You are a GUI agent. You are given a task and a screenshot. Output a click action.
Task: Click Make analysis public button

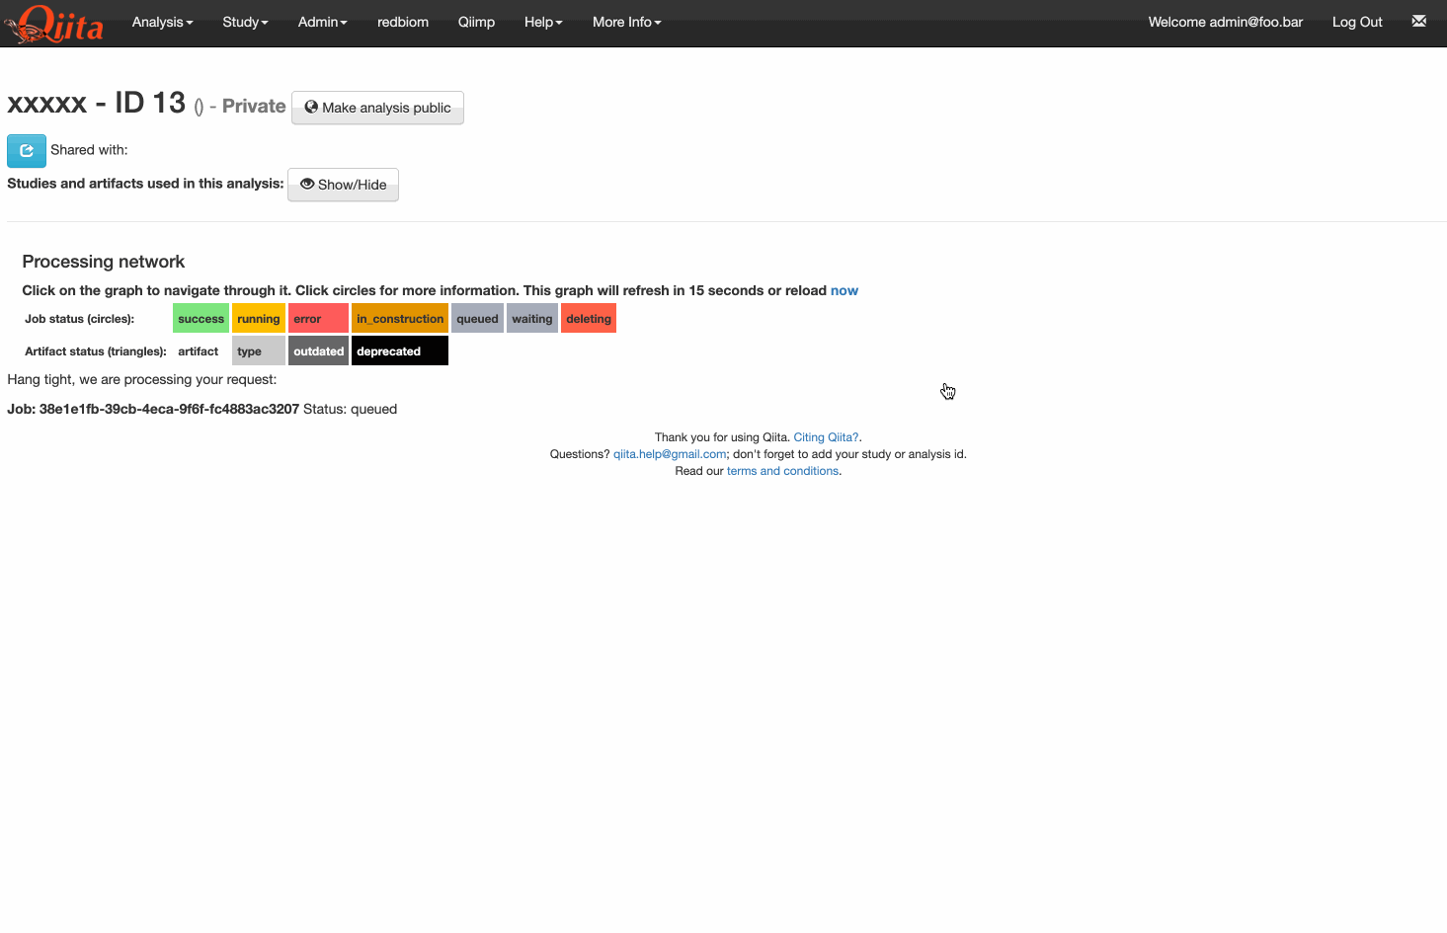click(x=377, y=108)
